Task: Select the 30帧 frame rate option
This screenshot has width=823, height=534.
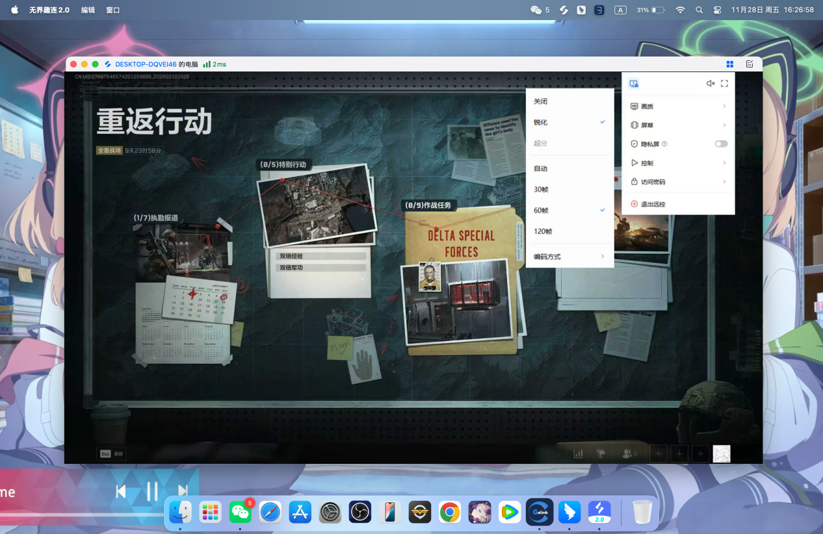Action: (541, 190)
